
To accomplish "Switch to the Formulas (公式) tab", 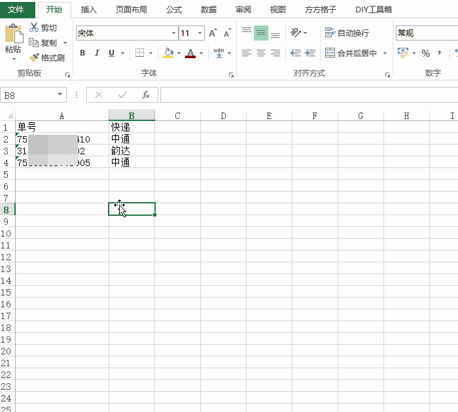I will 174,10.
